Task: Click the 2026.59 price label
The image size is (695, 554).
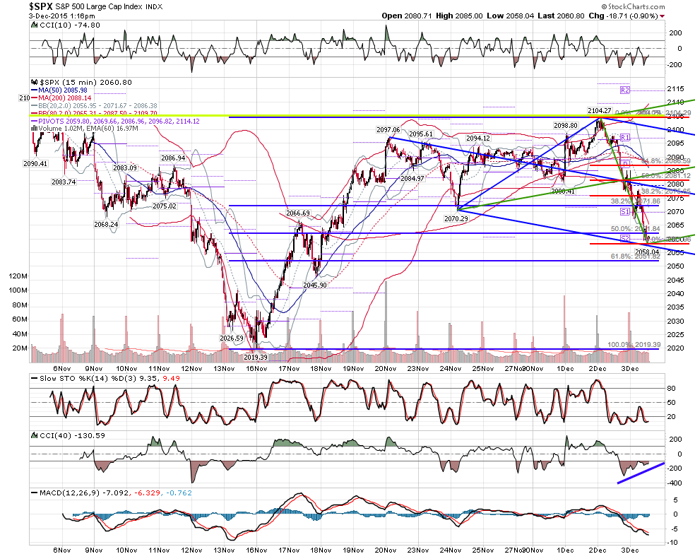Action: click(232, 338)
